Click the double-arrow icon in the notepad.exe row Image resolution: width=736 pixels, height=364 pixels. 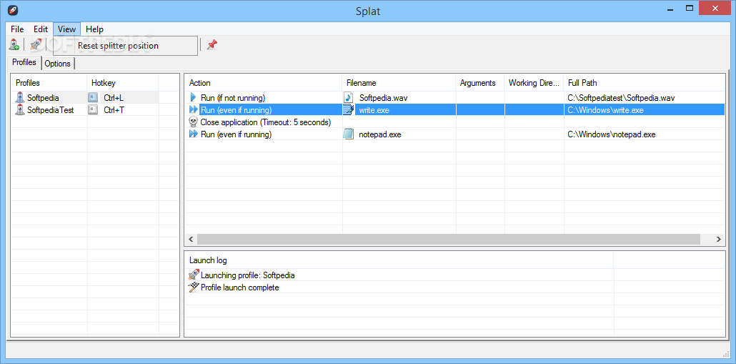pos(194,134)
